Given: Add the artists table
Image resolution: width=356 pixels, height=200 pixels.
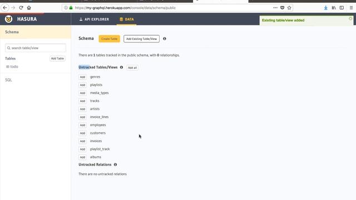Looking at the screenshot, I should (82, 109).
